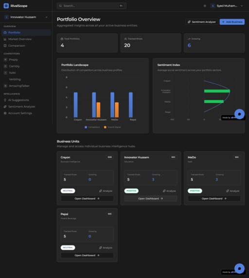Screen dimensions: 249x278
Task: Click the MeDo orange Growth Signal bar
Action: [117, 110]
